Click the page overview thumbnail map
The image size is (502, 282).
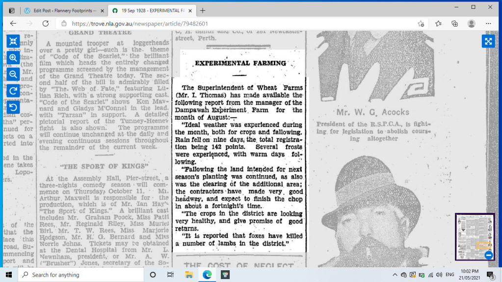point(474,236)
